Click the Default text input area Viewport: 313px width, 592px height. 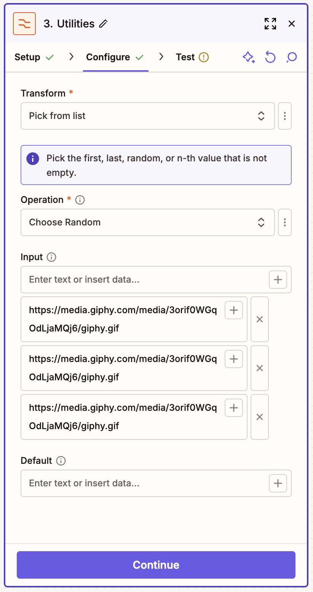coord(133,483)
